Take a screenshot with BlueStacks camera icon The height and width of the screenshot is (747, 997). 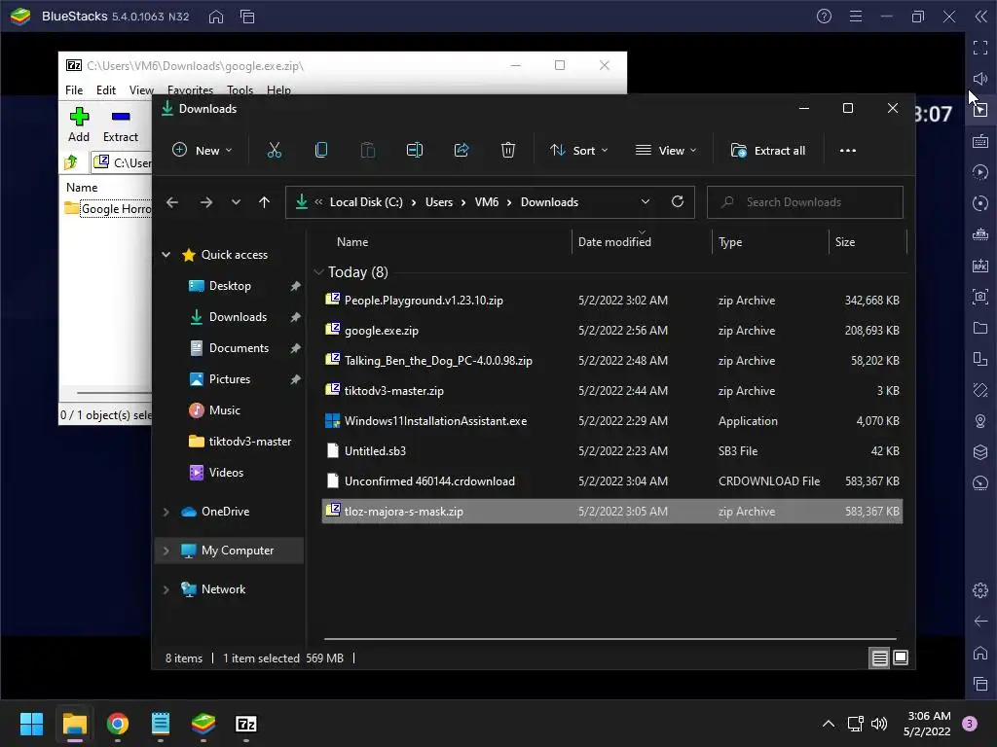tap(980, 297)
